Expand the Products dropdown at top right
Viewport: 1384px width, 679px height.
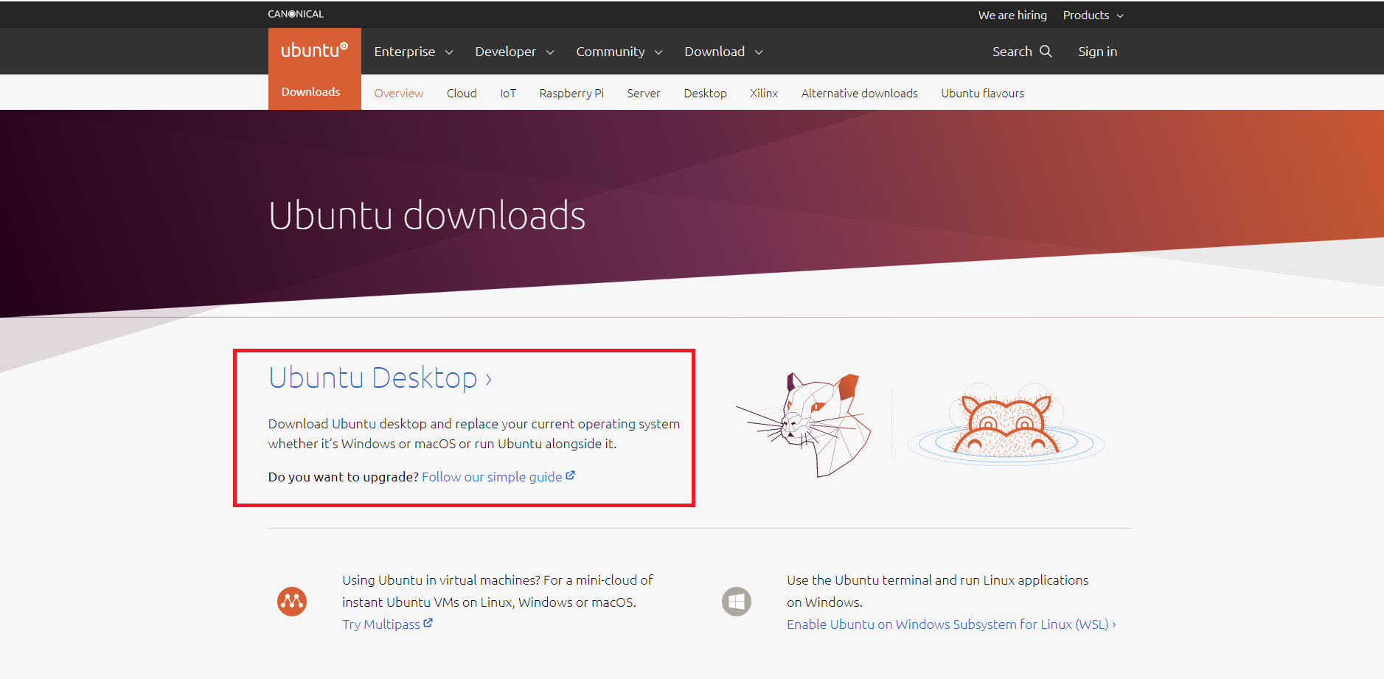pyautogui.click(x=1093, y=15)
